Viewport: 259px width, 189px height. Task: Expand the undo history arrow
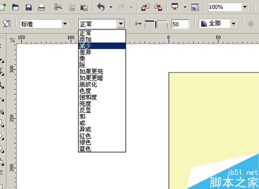[x=111, y=7]
